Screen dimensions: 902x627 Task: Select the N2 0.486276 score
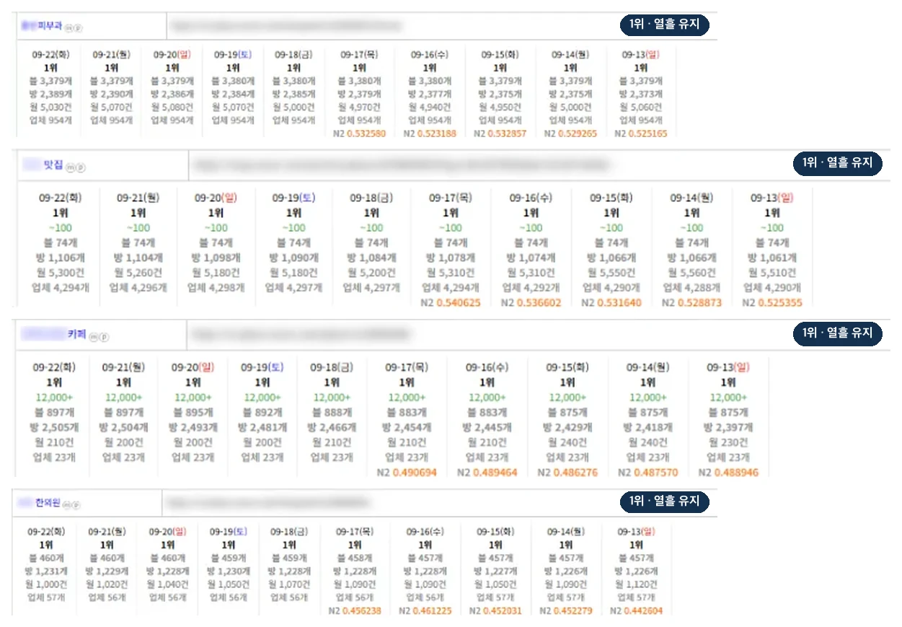[567, 473]
